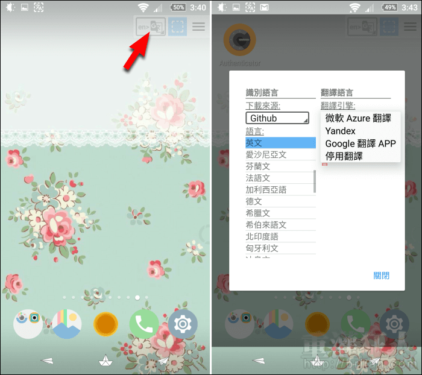Expand the Github download source dropdown
Viewport: 422px width, 375px height.
point(277,118)
